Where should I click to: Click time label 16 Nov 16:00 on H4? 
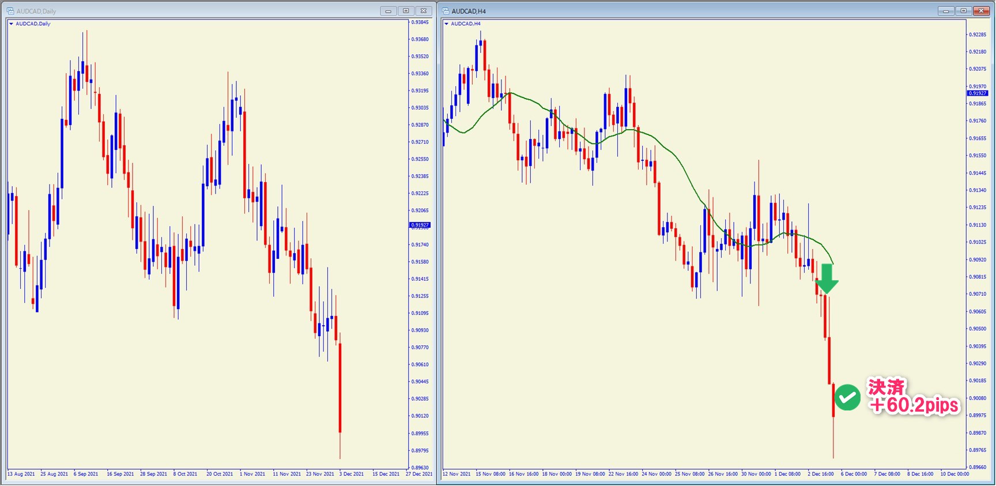pos(523,474)
